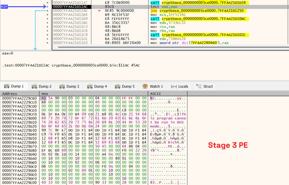Click the Struct tab icon
This screenshot has width=289, height=185.
click(x=199, y=86)
